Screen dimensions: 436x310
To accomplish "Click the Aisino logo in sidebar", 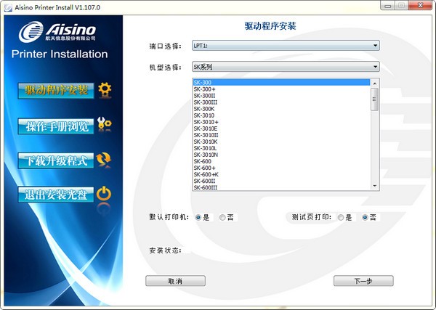I will point(57,31).
